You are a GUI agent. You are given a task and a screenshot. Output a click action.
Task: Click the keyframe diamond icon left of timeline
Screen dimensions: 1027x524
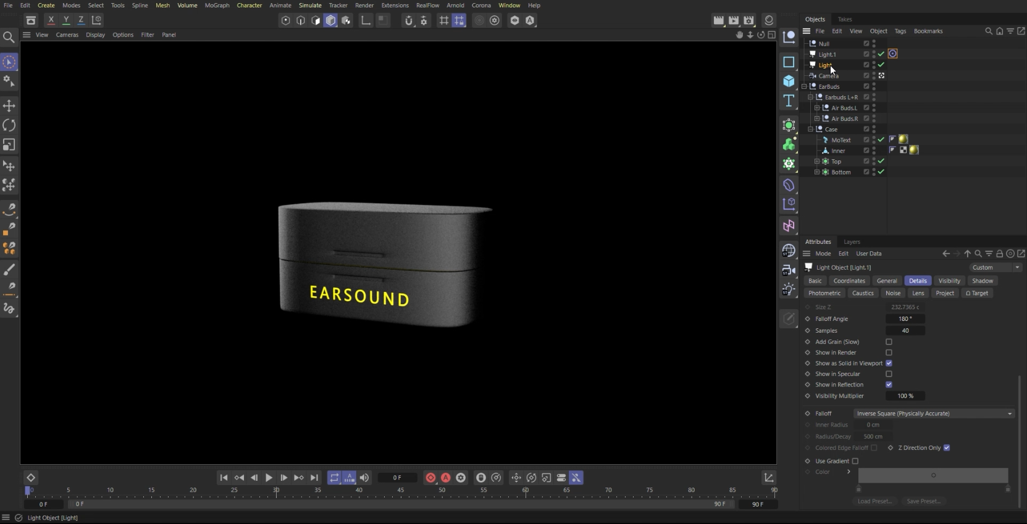[x=31, y=478]
